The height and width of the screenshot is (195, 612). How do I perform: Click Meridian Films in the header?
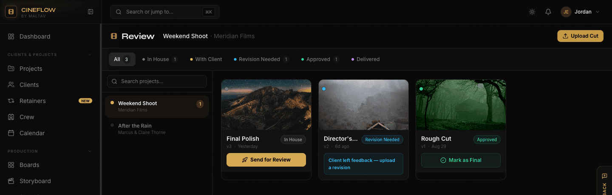[x=234, y=36]
